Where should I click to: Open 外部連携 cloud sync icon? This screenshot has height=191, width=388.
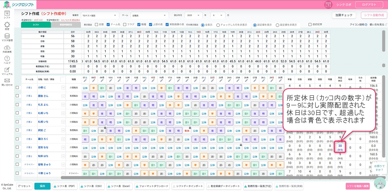(x=7, y=47)
